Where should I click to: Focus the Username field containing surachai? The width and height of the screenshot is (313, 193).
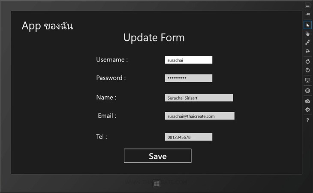[x=188, y=60]
